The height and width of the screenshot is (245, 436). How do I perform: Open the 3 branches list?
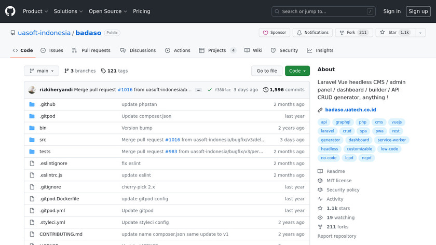[x=79, y=71]
